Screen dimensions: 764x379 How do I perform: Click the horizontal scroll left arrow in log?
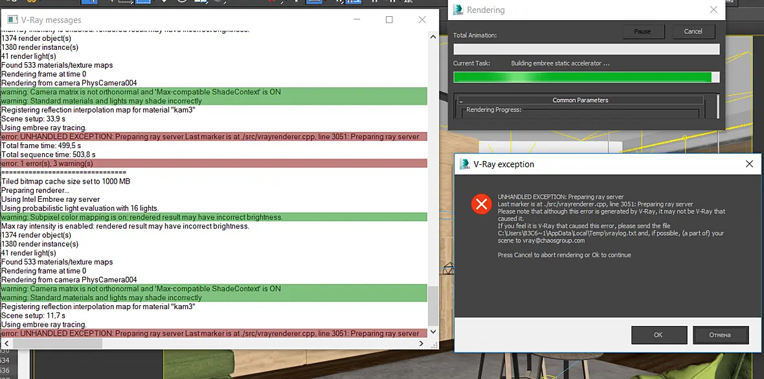(6, 343)
